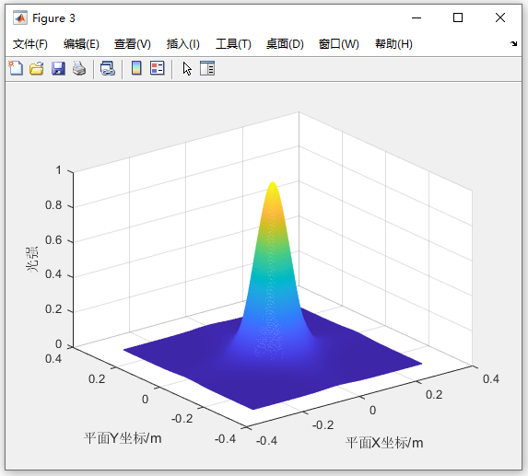Open the 桌面(D) menu
Viewport: 528px width, 476px height.
[x=285, y=44]
